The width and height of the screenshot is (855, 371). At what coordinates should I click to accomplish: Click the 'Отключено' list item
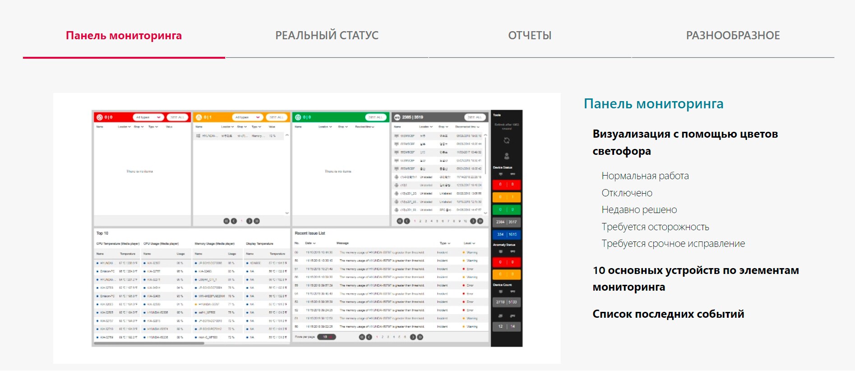point(627,193)
